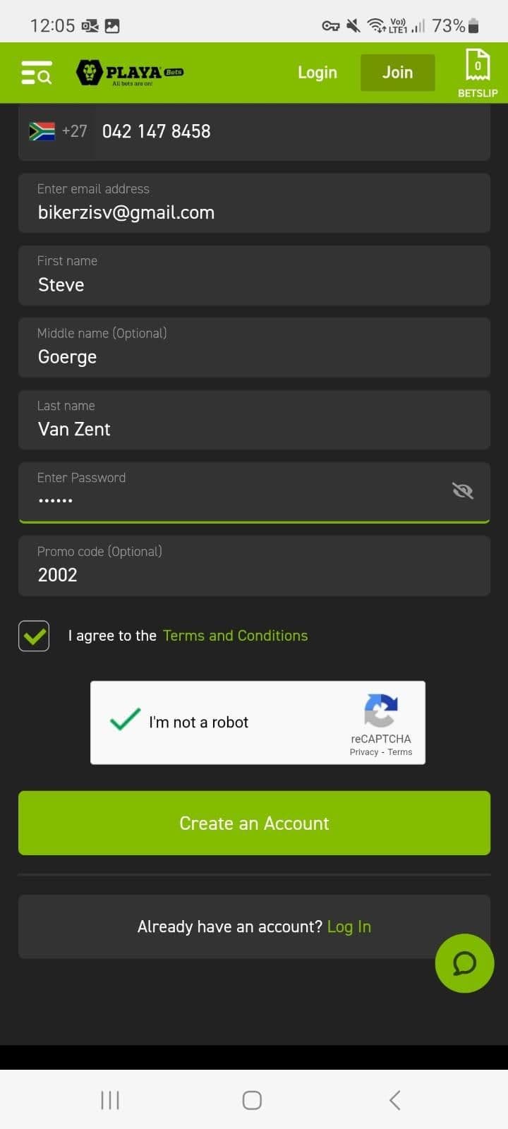Uncheck the agree to terms checkbox
The image size is (508, 1129).
point(34,636)
